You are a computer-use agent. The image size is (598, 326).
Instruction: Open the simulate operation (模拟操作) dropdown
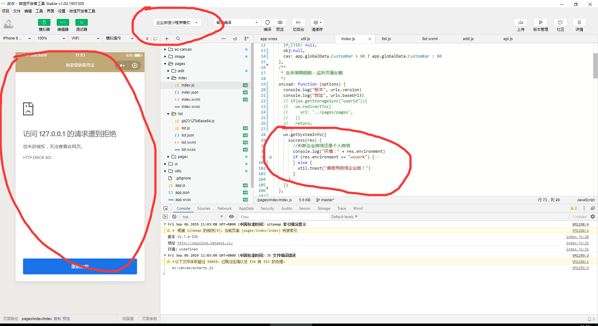119,38
